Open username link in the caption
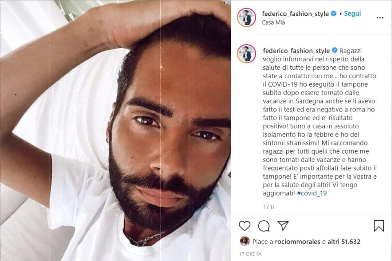392x261 pixels. (296, 51)
